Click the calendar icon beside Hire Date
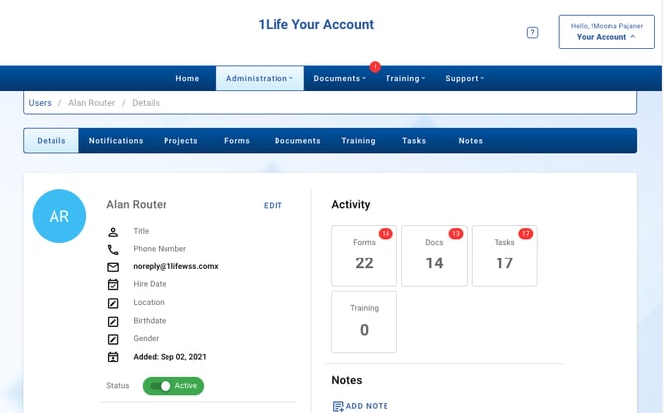The height and width of the screenshot is (413, 664). [x=113, y=285]
